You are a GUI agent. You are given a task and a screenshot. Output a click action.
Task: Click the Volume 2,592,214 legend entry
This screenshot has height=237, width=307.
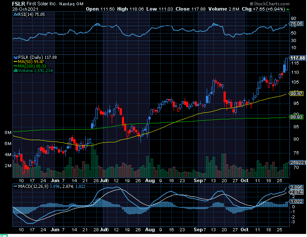[x=35, y=71]
